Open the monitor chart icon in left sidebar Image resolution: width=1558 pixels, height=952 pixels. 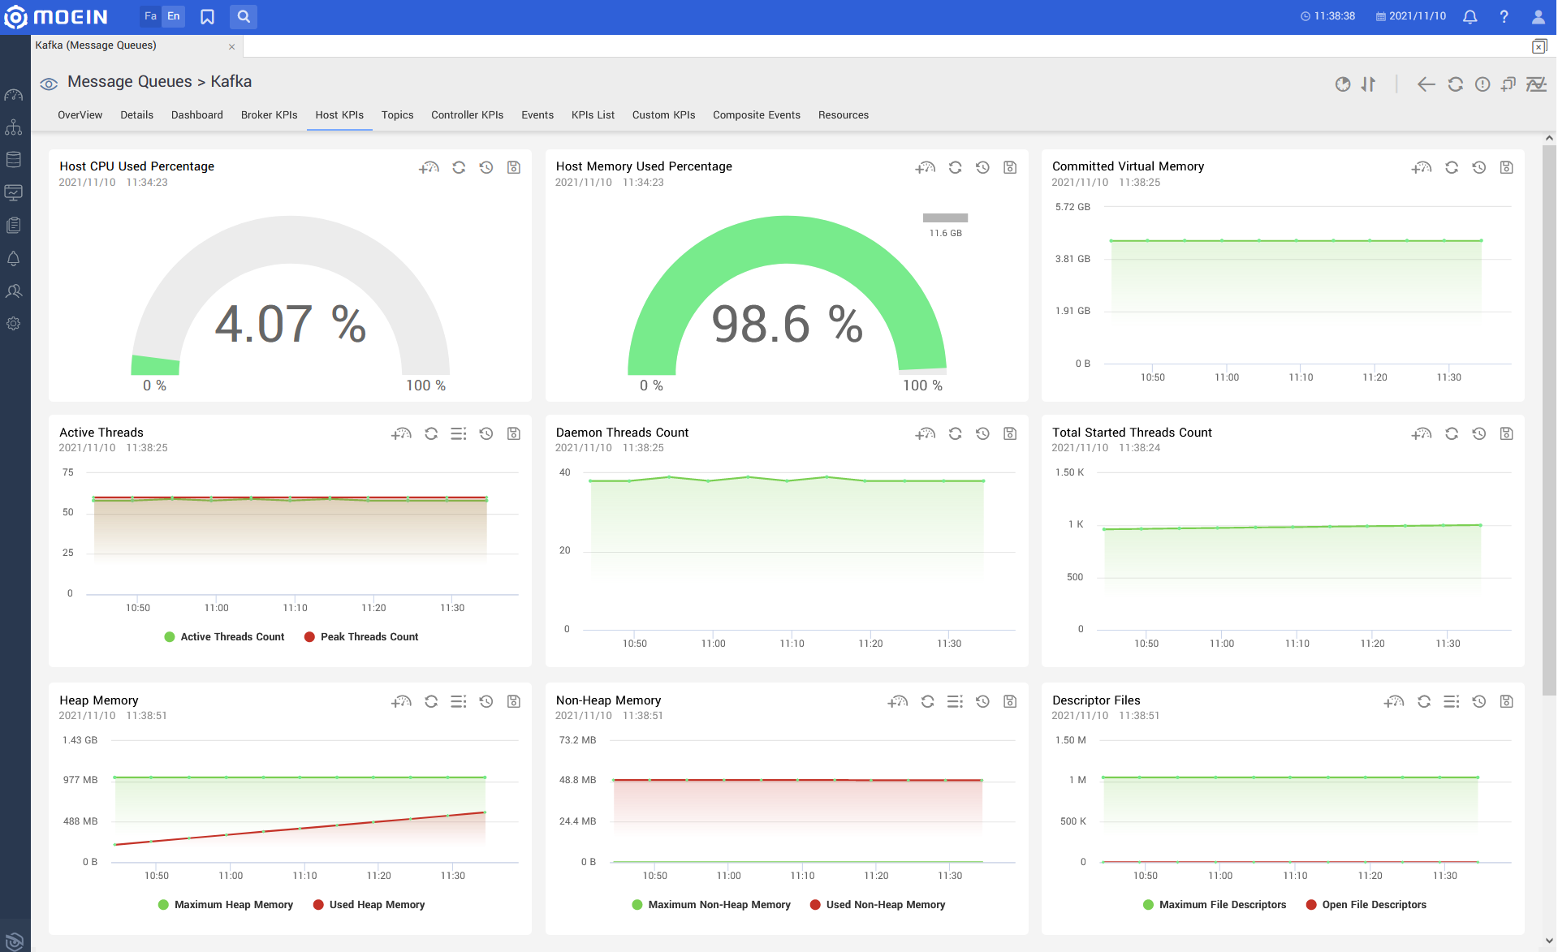(14, 192)
